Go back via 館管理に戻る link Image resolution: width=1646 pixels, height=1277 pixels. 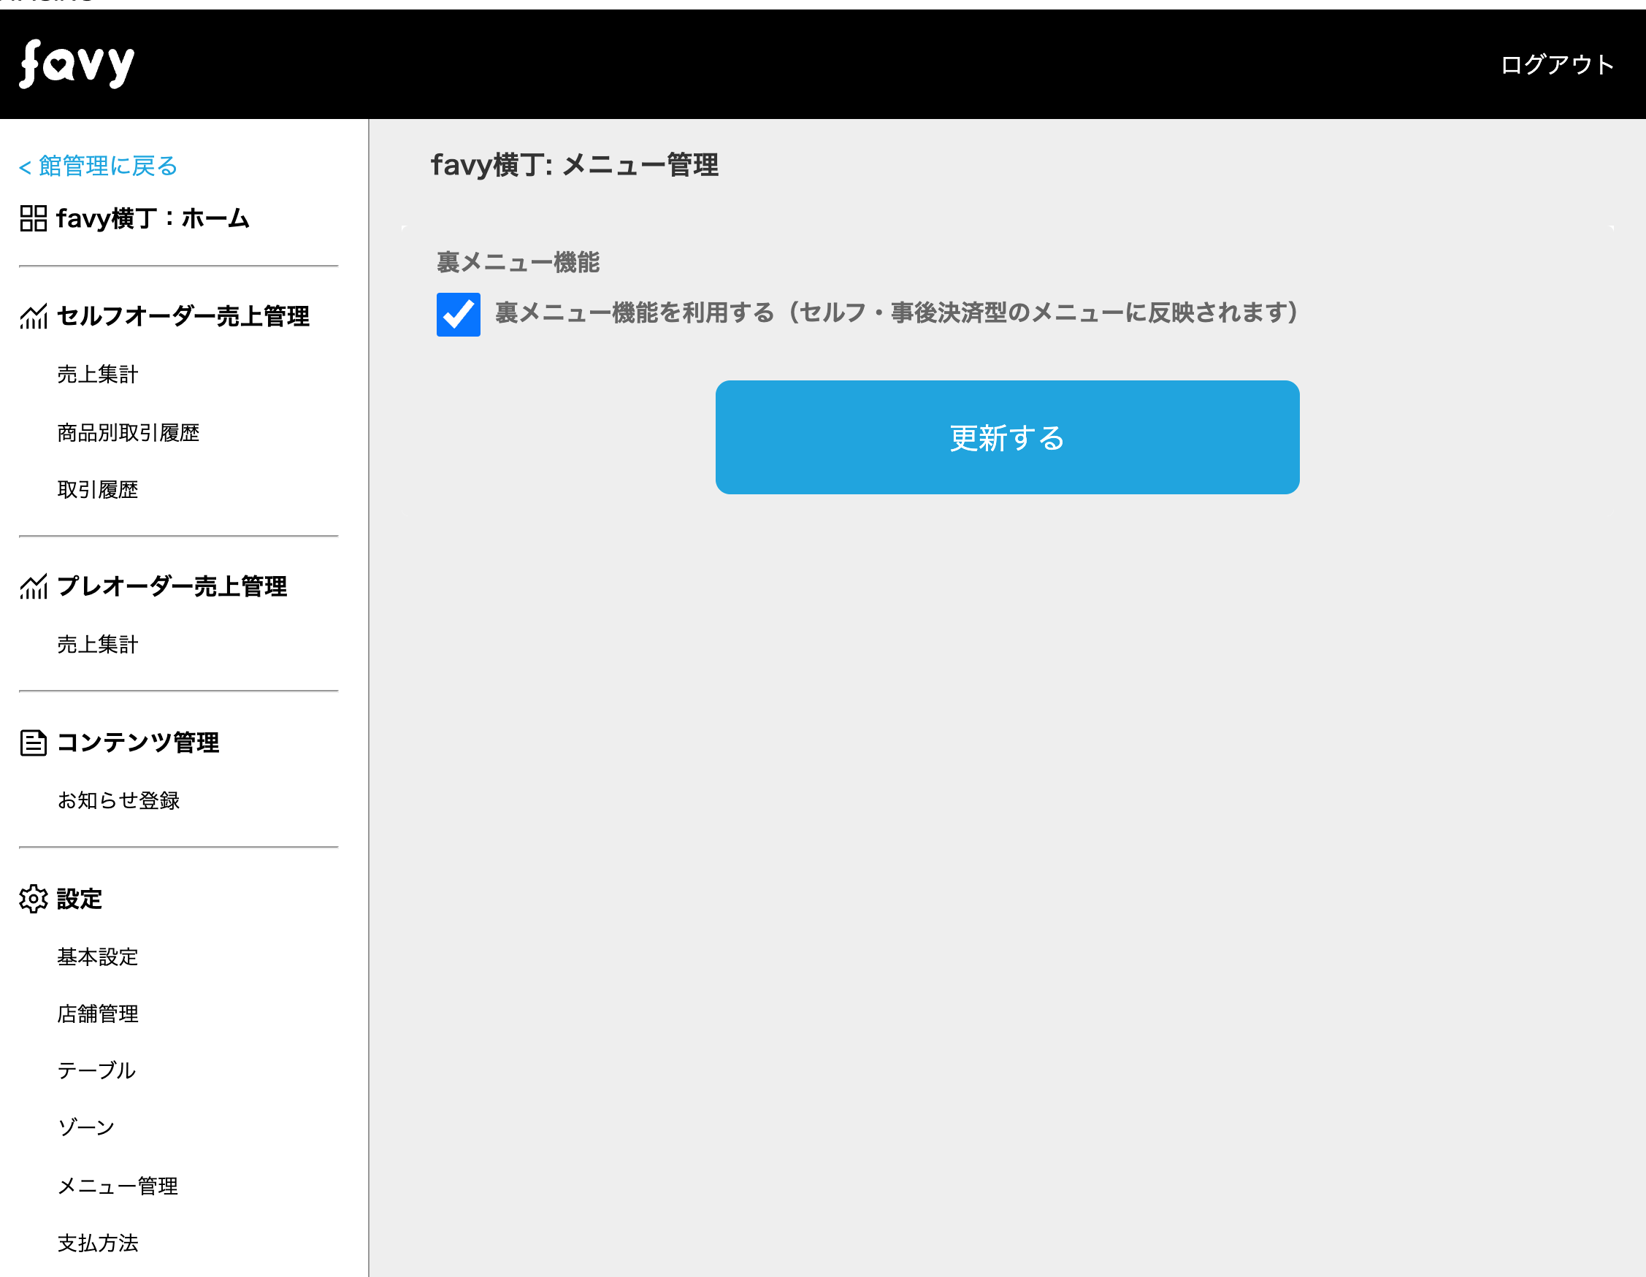click(98, 166)
